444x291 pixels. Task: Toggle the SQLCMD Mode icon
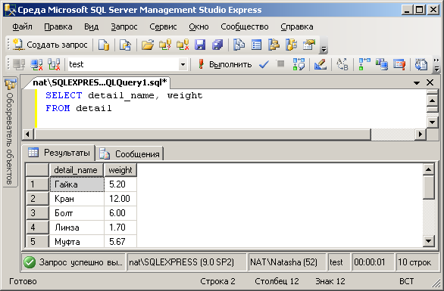pyautogui.click(x=399, y=65)
